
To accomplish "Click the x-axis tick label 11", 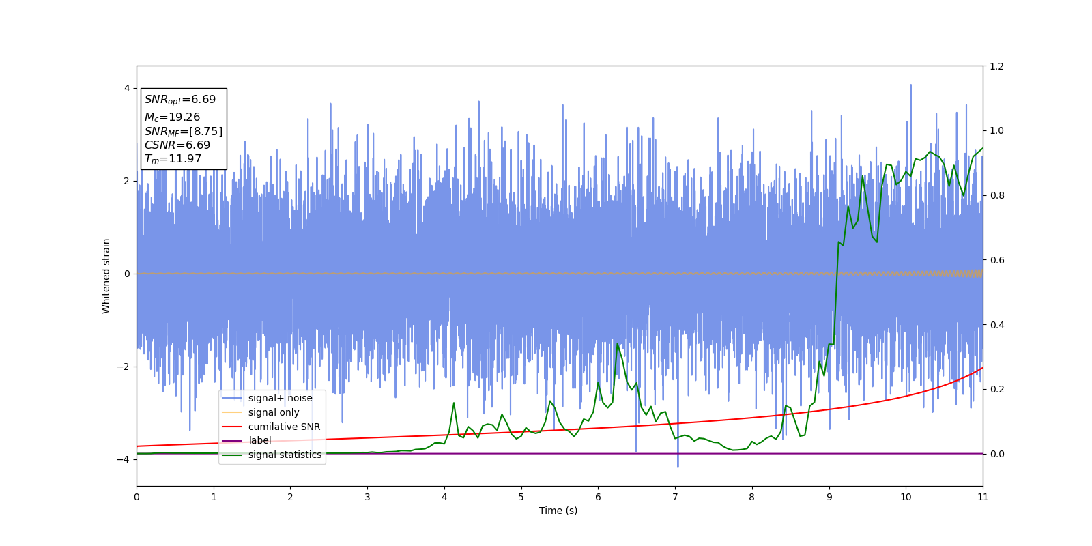I will (x=983, y=497).
